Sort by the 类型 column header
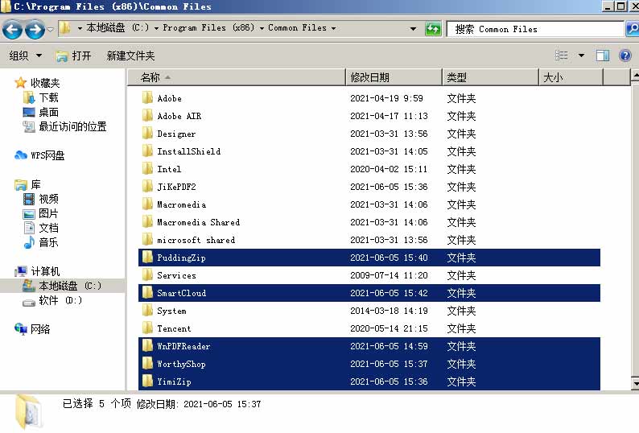Image resolution: width=639 pixels, height=433 pixels. [x=490, y=77]
